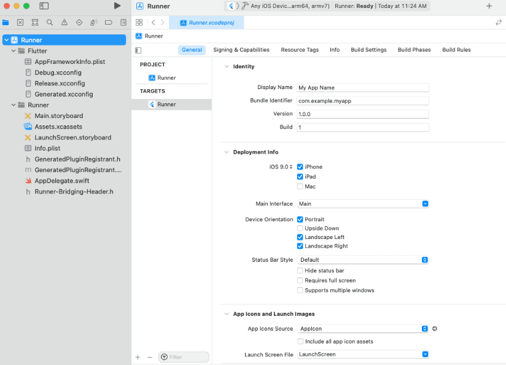Go forward with the right chevron

(162, 22)
